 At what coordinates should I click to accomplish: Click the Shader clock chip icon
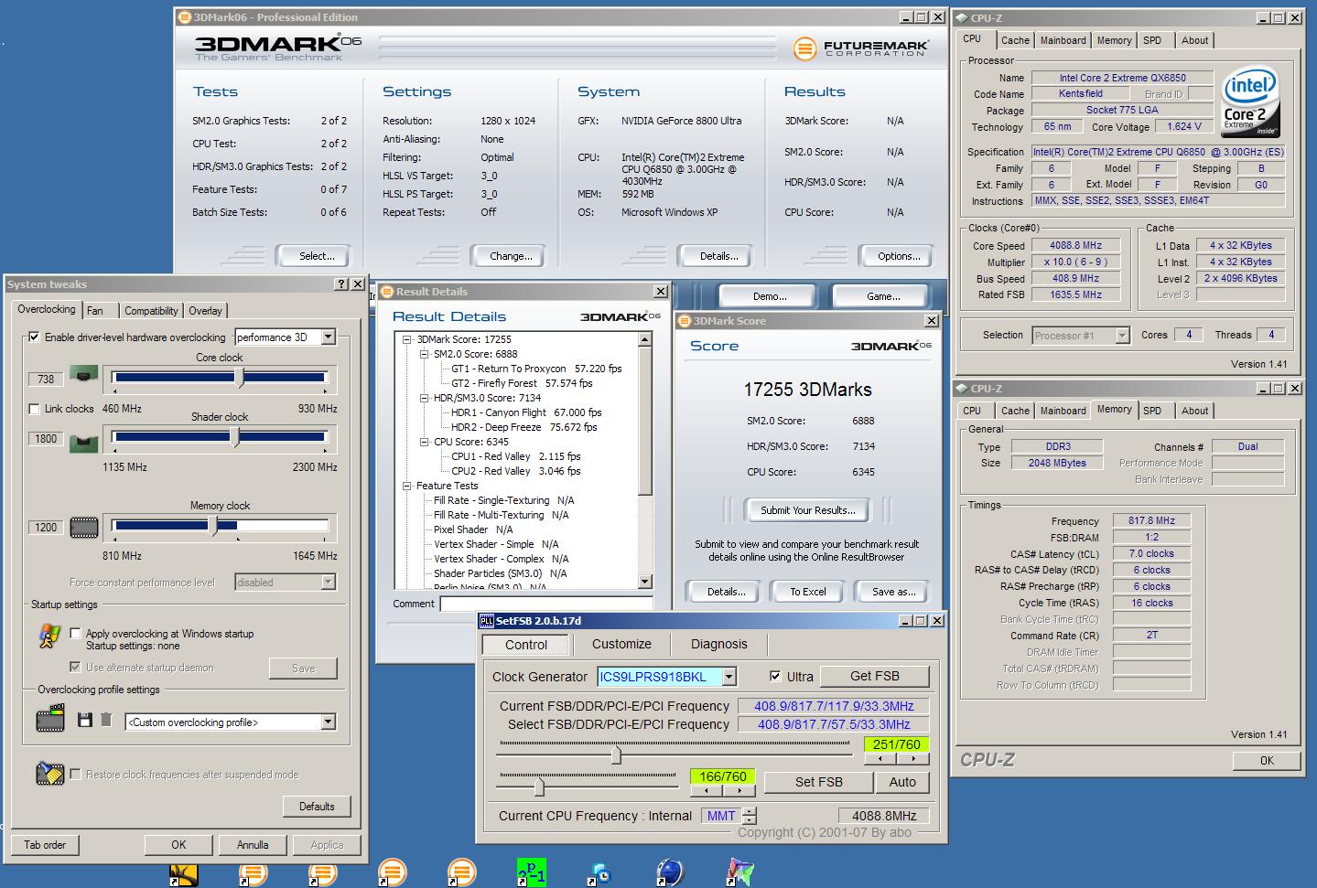click(84, 445)
